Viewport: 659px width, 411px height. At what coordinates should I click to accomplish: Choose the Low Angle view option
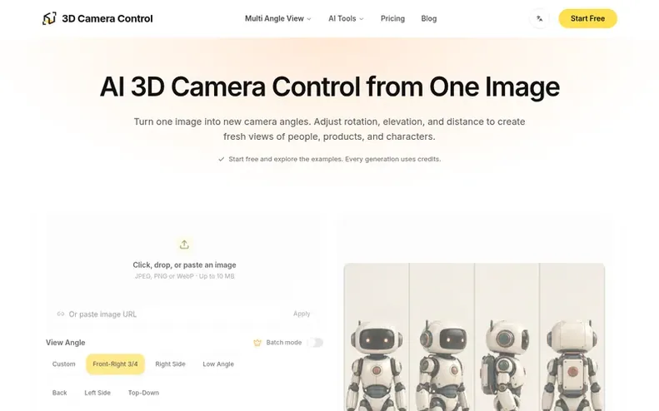218,364
